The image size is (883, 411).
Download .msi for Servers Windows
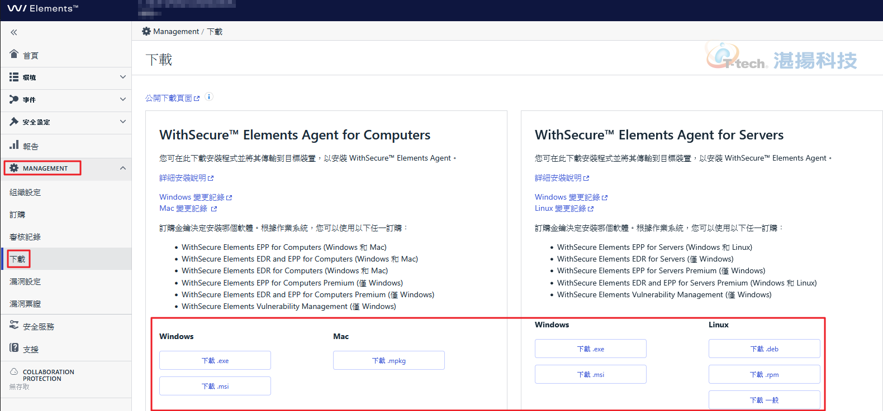(x=591, y=374)
